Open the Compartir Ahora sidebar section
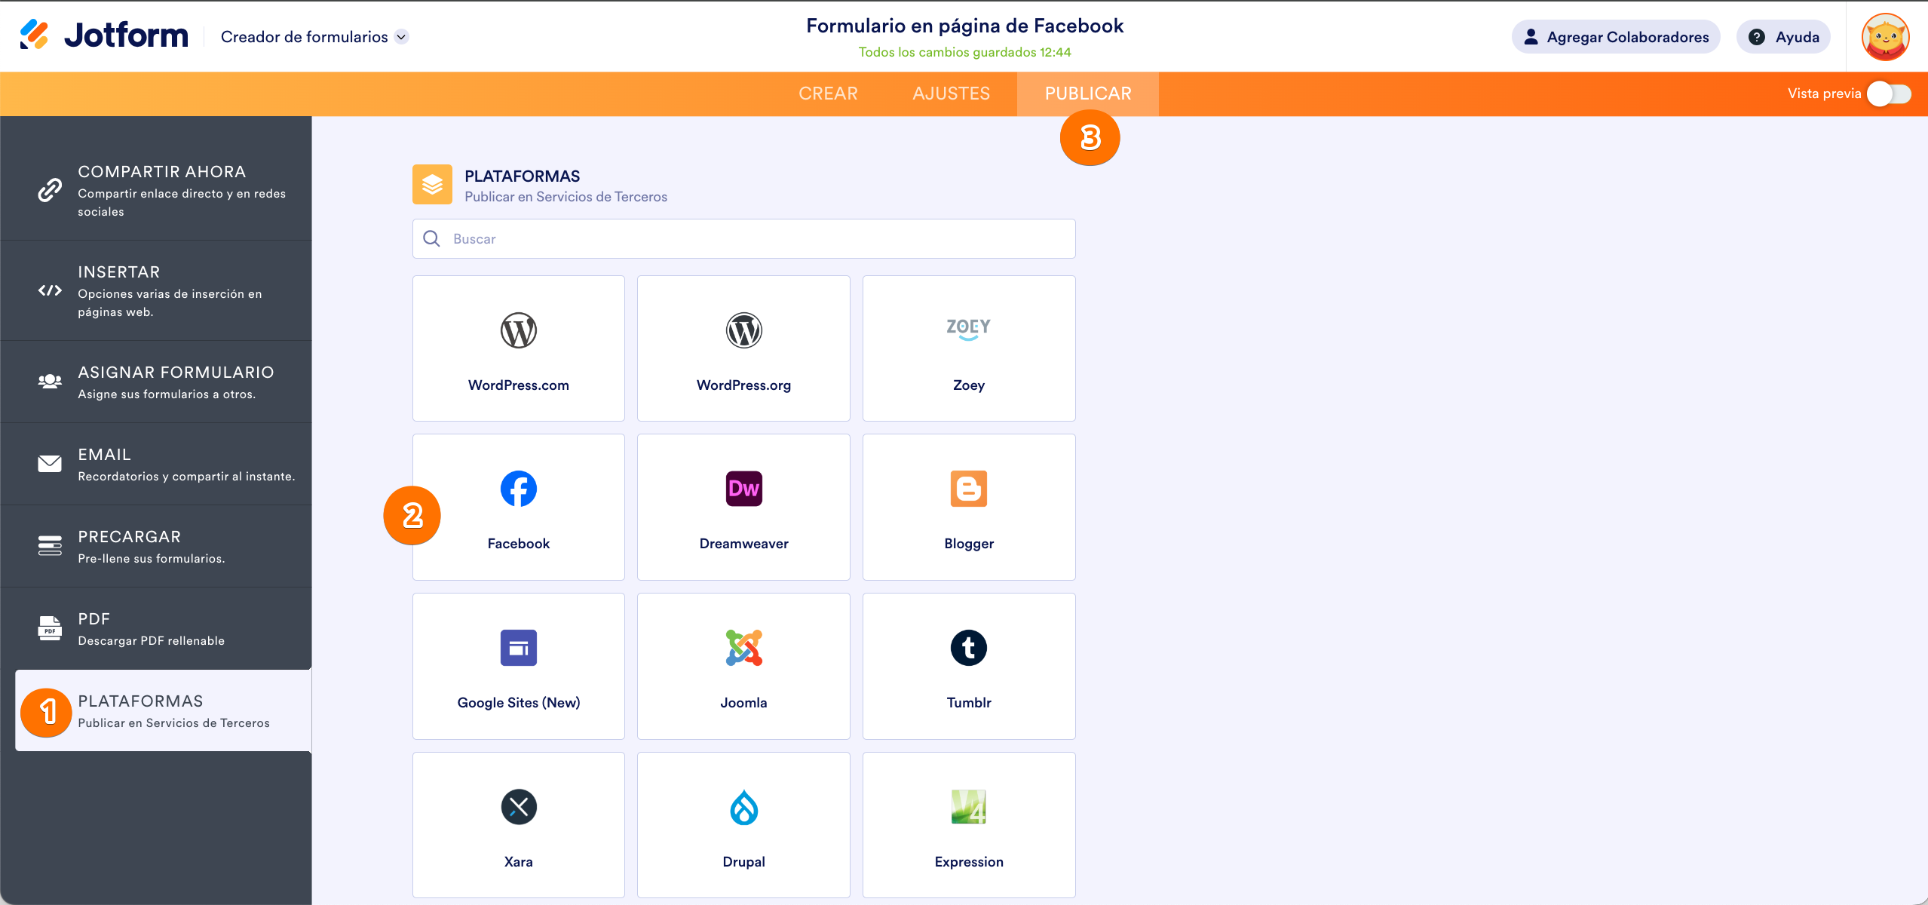This screenshot has height=905, width=1928. (x=156, y=190)
